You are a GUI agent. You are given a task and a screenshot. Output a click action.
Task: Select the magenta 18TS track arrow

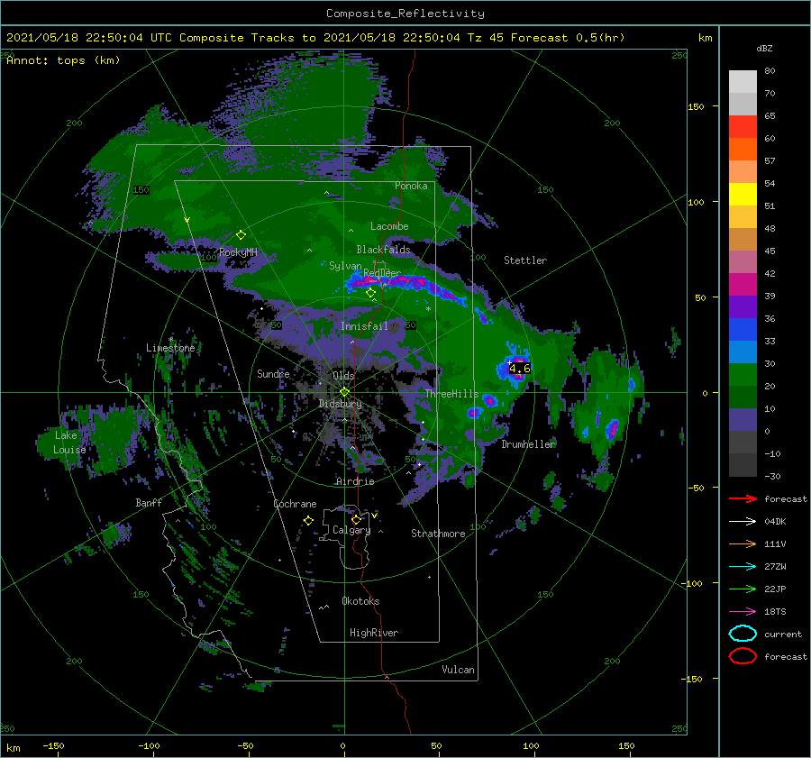743,612
